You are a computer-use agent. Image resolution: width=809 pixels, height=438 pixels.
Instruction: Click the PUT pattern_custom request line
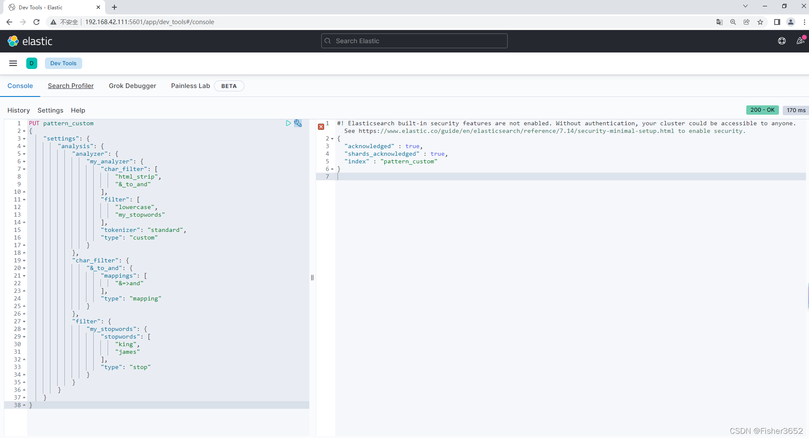coord(61,124)
